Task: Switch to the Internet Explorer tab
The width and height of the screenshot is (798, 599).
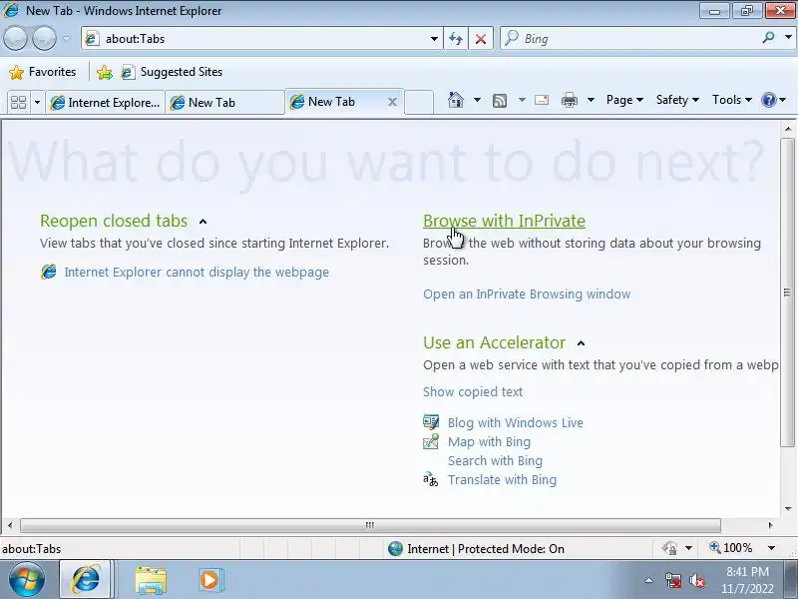Action: (106, 103)
